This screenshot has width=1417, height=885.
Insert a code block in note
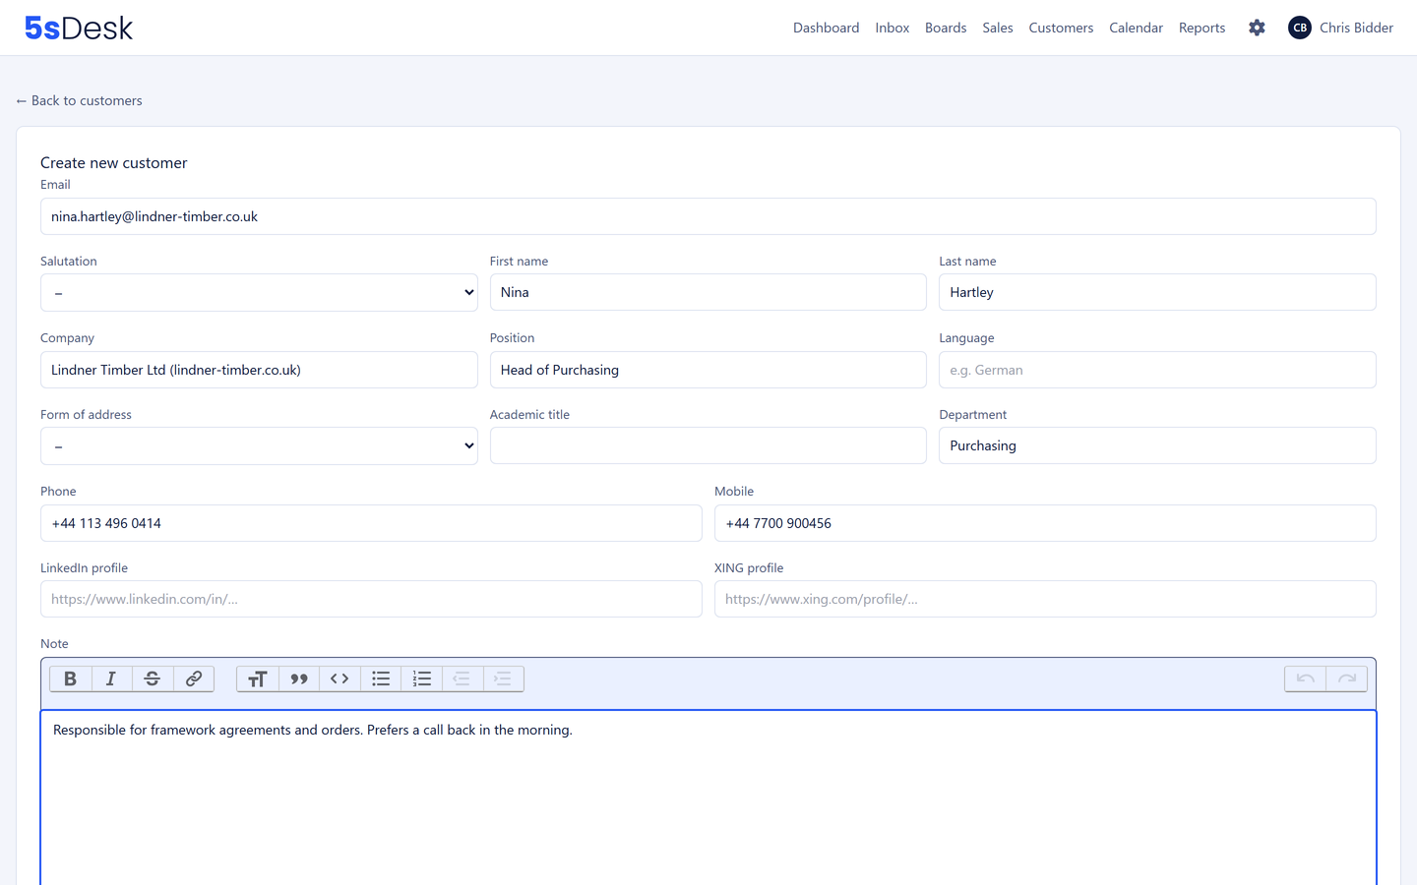pos(339,678)
